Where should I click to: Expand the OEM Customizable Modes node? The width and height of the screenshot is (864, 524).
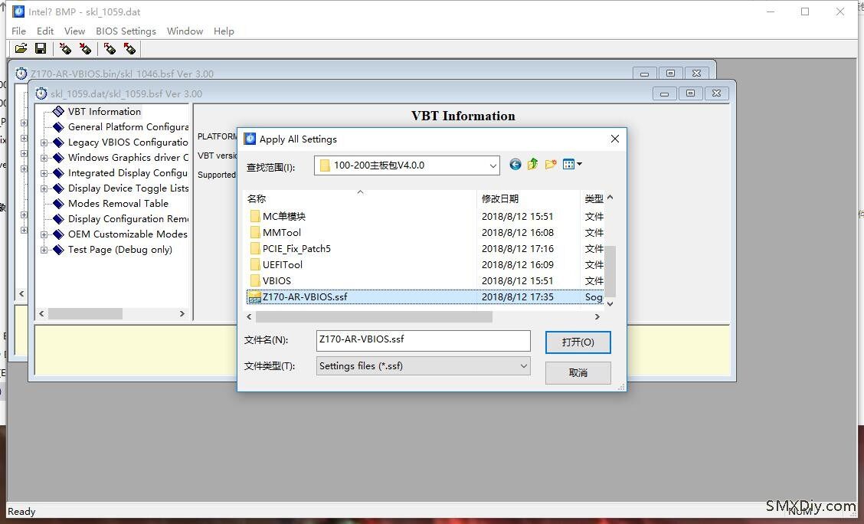44,234
